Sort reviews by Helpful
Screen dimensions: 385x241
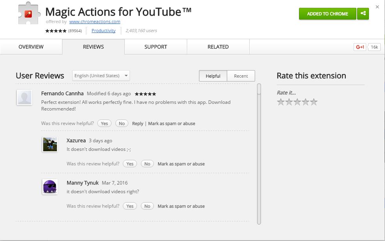213,76
